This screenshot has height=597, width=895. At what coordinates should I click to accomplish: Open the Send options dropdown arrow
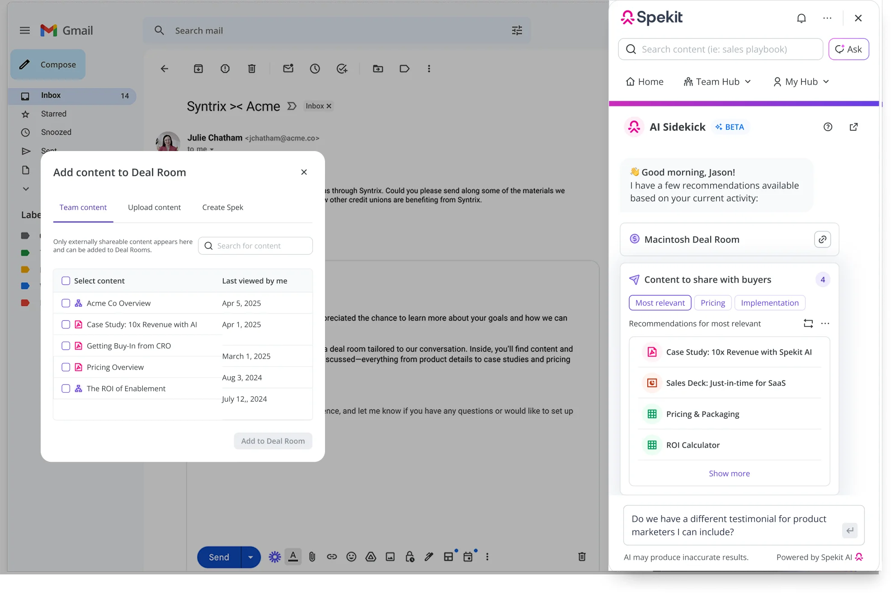[x=250, y=557]
